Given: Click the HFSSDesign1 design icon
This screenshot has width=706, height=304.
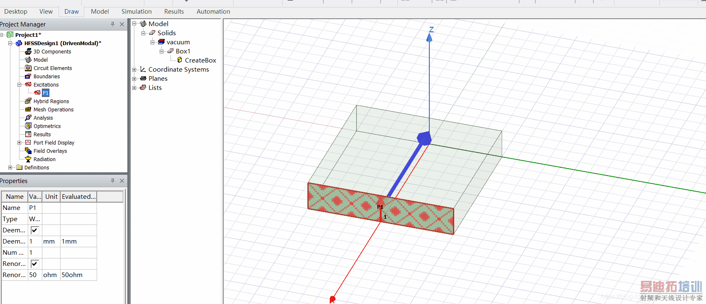Looking at the screenshot, I should [19, 43].
